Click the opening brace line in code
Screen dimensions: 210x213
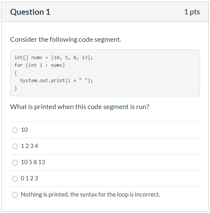click(x=16, y=73)
